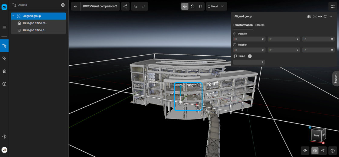Open the Assets tree panel icon
This screenshot has width=339, height=157.
[x=4, y=46]
